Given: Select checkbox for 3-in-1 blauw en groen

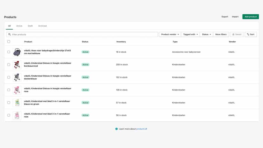Looking at the screenshot, I should tap(9, 103).
